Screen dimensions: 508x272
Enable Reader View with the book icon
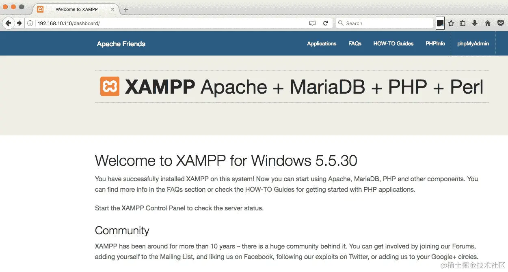click(312, 23)
